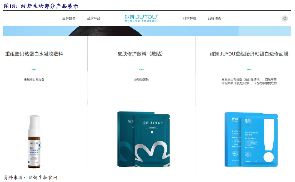Click the ingredient text mentioning 卡瓦胡椒根提取物
The height and width of the screenshot is (182, 295).
click(249, 81)
